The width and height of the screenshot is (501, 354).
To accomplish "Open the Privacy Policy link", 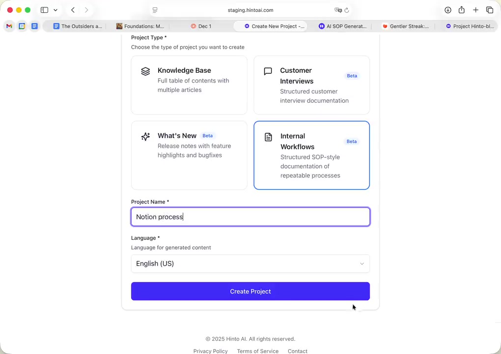I will pos(210,351).
